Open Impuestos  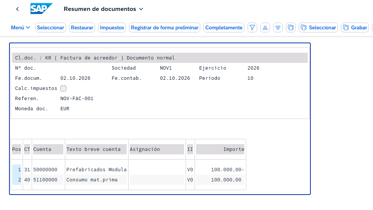coord(112,27)
